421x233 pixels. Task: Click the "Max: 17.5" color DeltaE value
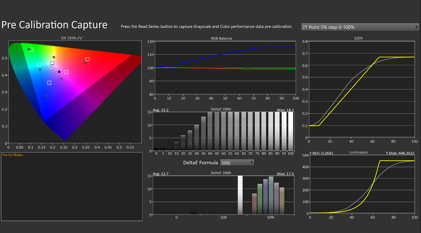(285, 174)
